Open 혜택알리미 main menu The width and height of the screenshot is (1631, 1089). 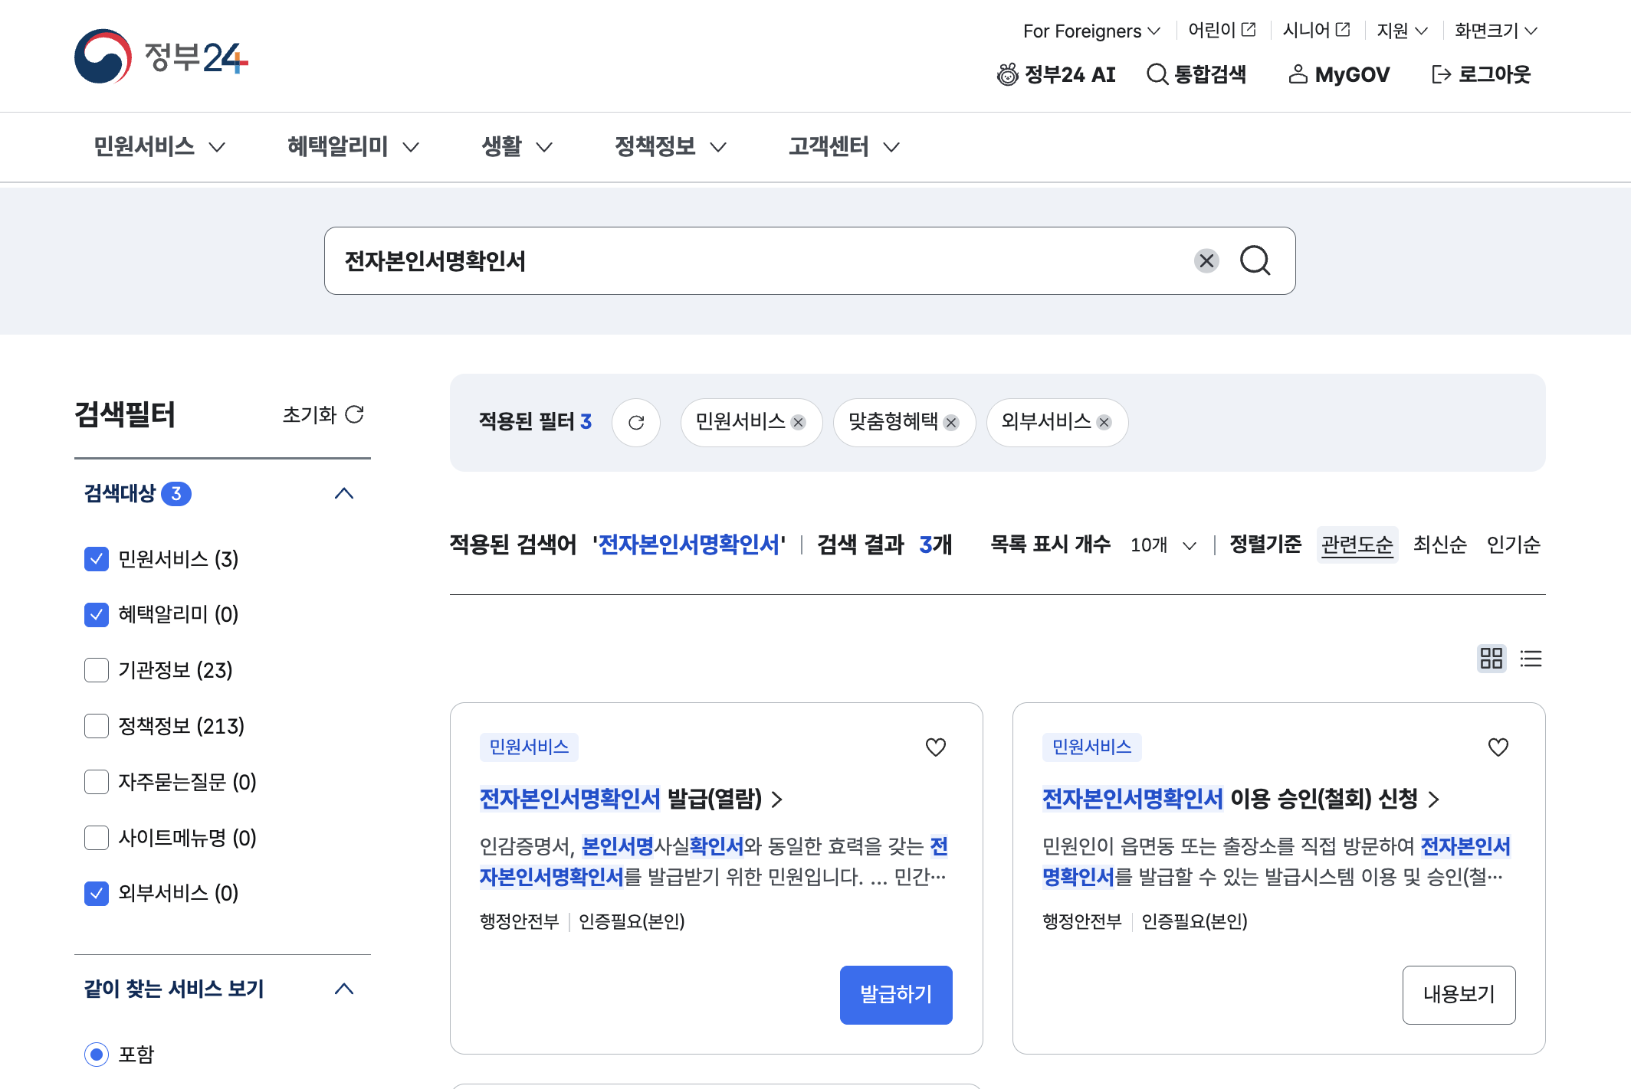(x=353, y=146)
